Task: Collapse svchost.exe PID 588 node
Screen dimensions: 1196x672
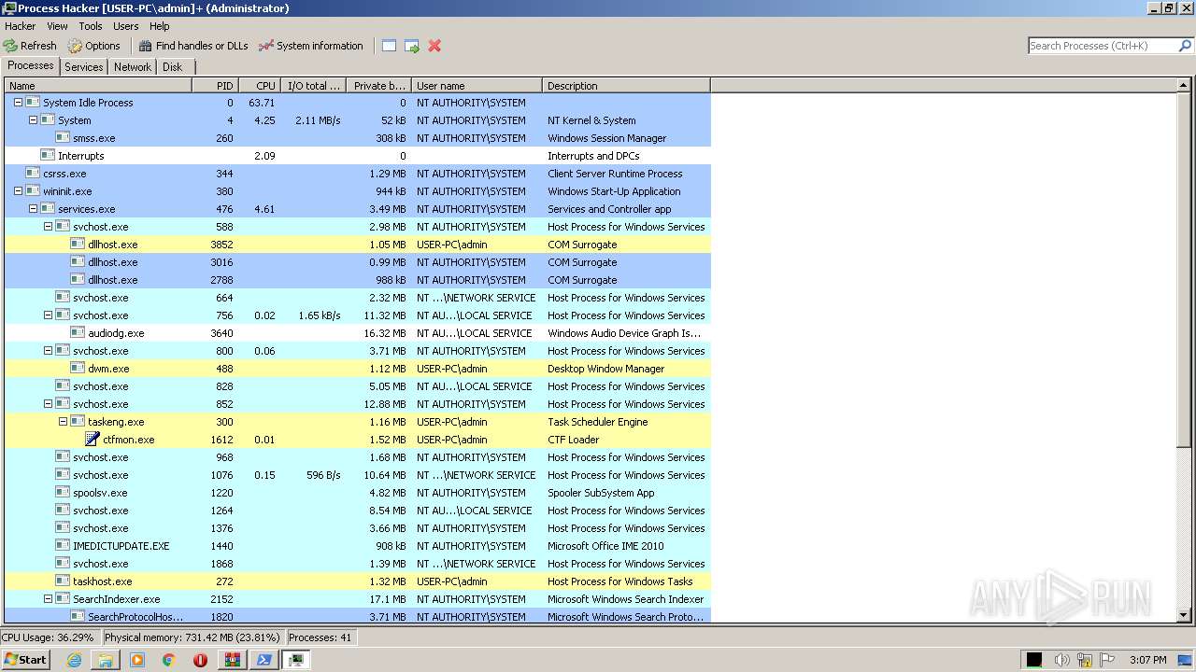Action: point(48,227)
